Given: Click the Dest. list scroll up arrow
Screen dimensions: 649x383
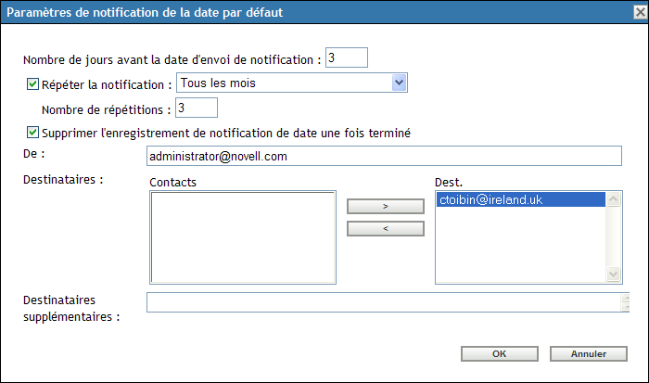Looking at the screenshot, I should coord(613,199).
